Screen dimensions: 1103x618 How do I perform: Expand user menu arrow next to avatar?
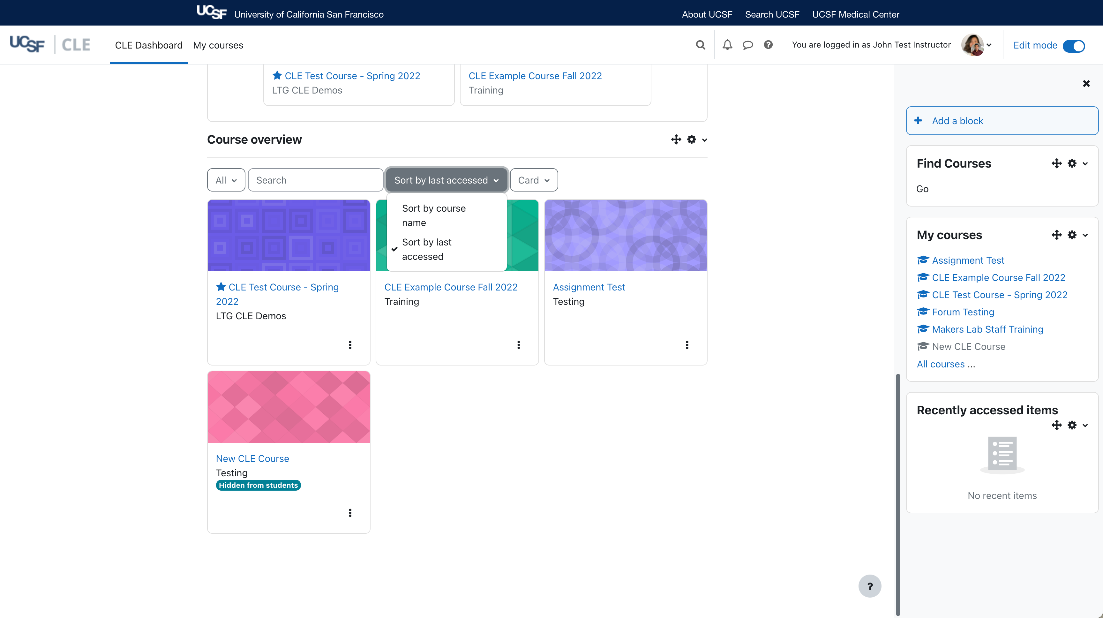[989, 45]
